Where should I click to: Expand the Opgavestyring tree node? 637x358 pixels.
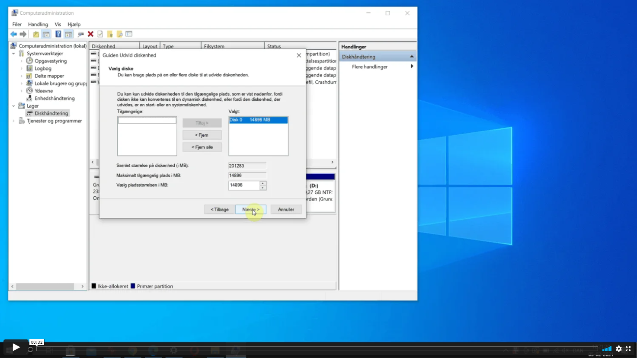point(22,61)
